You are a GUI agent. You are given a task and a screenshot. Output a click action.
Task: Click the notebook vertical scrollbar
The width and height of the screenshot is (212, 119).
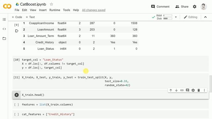pos(211,84)
